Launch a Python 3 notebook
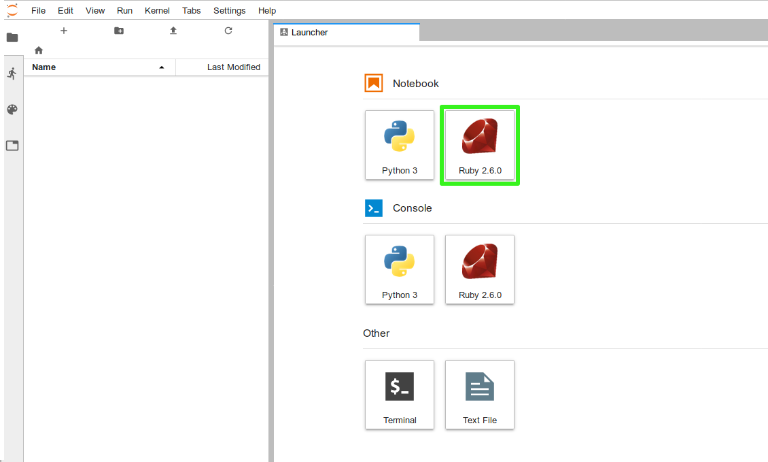The height and width of the screenshot is (462, 768). pyautogui.click(x=400, y=145)
